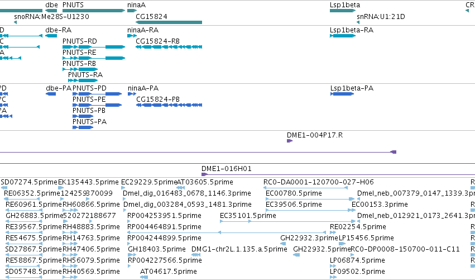Click the DMG1-chr2L.1.135.a.5prime label
This screenshot has height=280, width=475.
tap(239, 249)
